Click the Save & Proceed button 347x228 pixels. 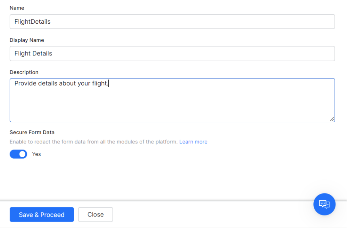click(x=42, y=214)
